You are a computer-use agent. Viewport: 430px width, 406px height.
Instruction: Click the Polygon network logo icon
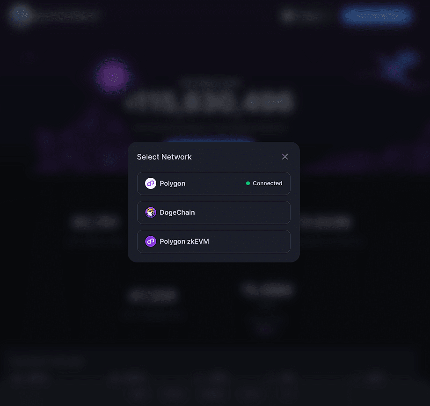151,183
